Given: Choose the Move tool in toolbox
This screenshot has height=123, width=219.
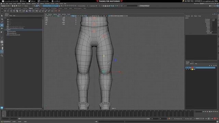Looking at the screenshot, I should click(2, 25).
